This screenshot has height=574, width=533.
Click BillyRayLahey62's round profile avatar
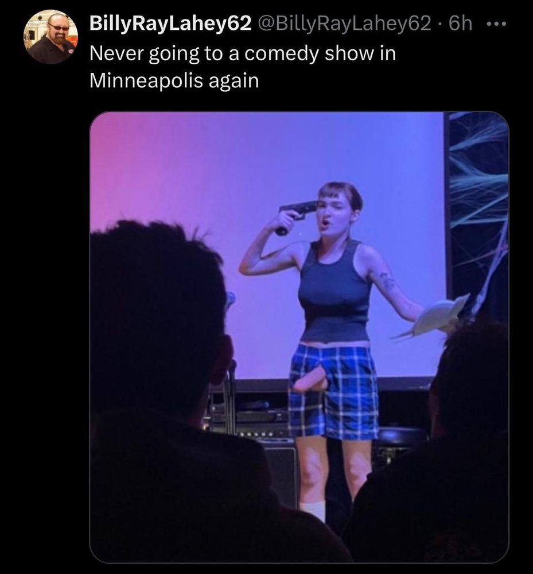tap(51, 37)
